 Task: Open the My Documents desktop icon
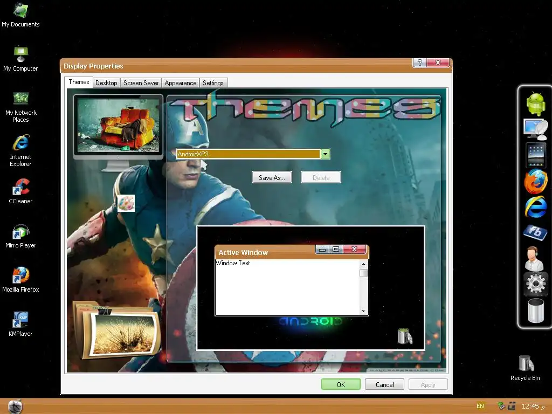point(20,15)
